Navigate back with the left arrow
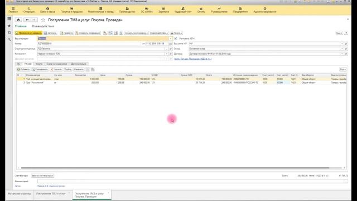The width and height of the screenshot is (357, 201). [x=27, y=20]
